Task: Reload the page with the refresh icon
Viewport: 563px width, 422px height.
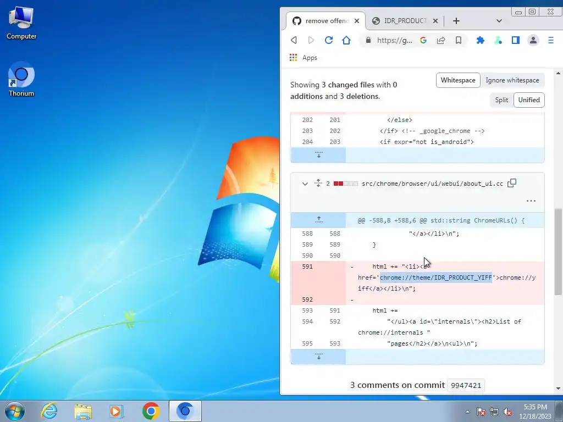Action: [329, 40]
